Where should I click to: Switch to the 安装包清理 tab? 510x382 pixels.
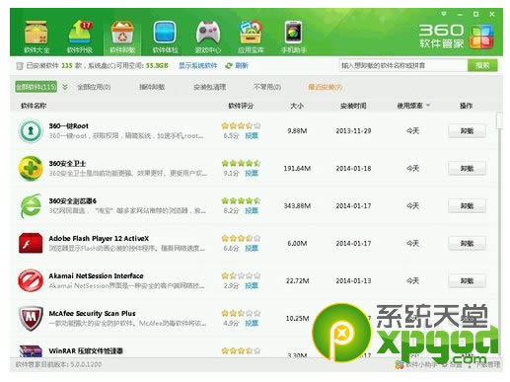point(209,87)
